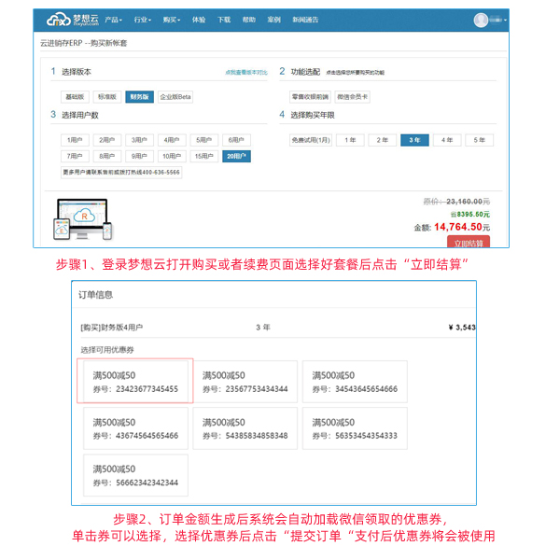Choose 1用户 user count
This screenshot has height=560, width=560.
click(x=75, y=140)
